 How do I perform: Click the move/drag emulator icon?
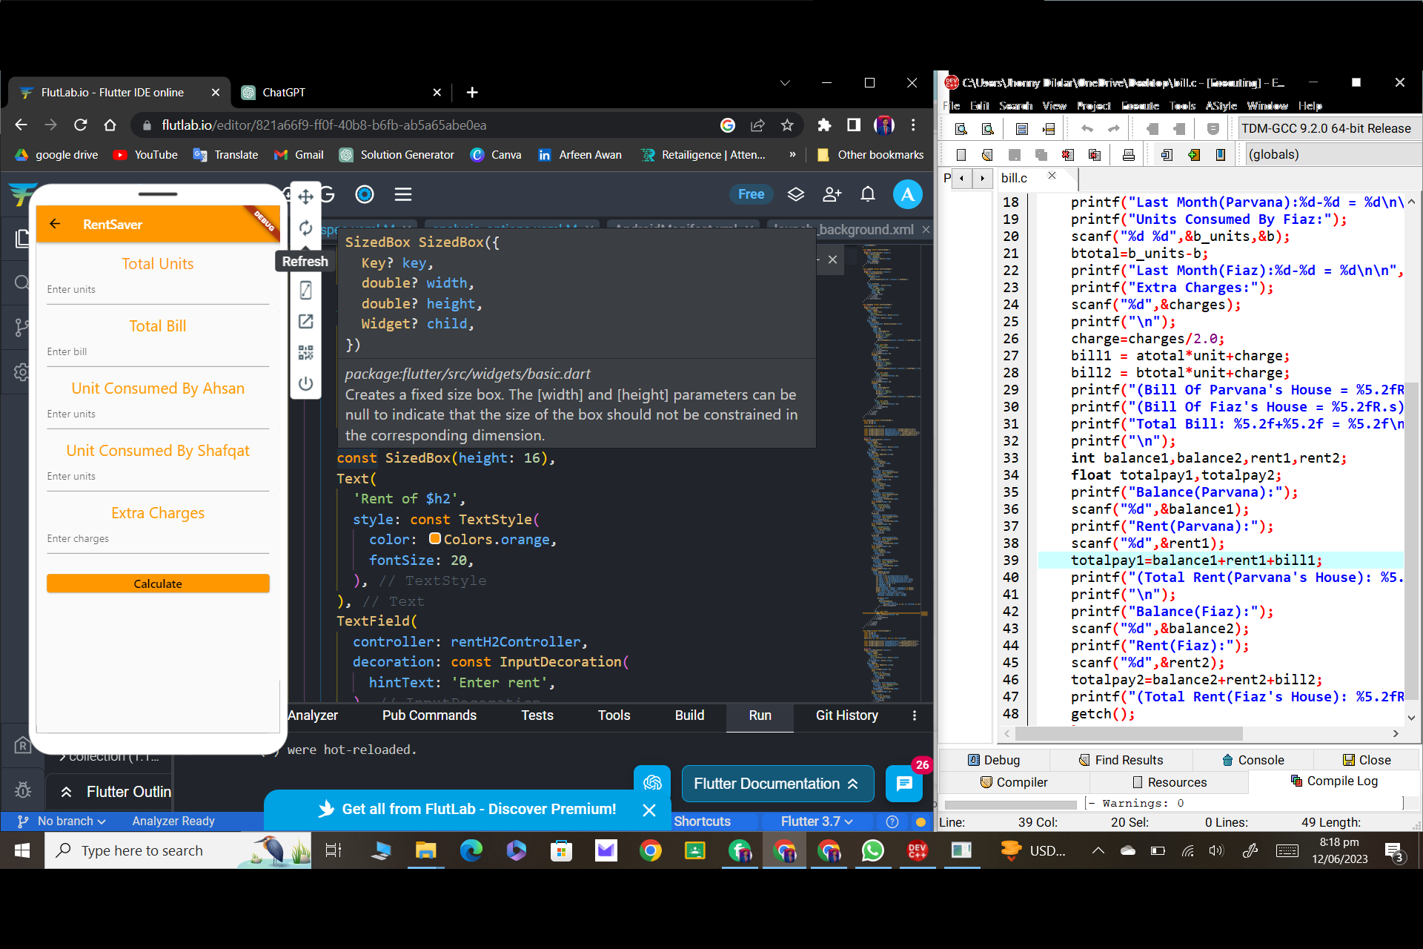pos(305,196)
